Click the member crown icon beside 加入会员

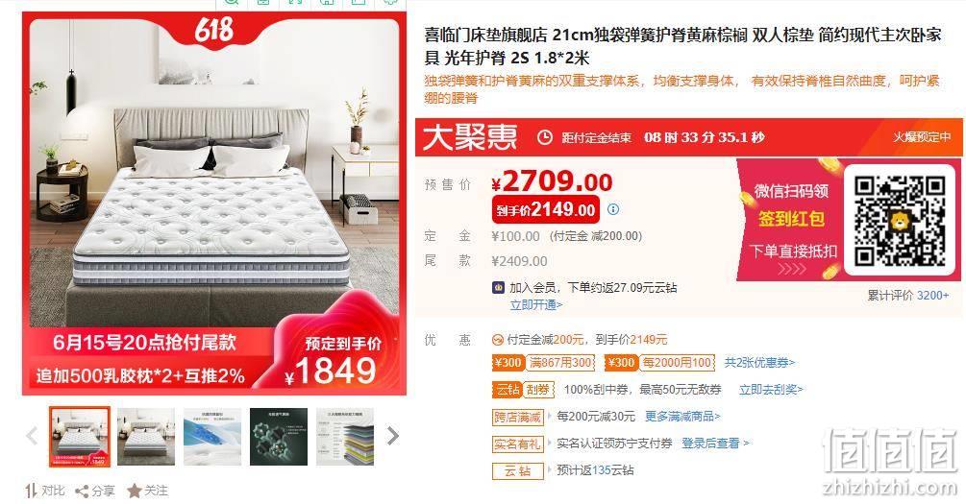pyautogui.click(x=499, y=287)
